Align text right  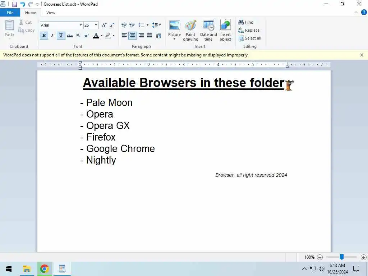pyautogui.click(x=141, y=36)
